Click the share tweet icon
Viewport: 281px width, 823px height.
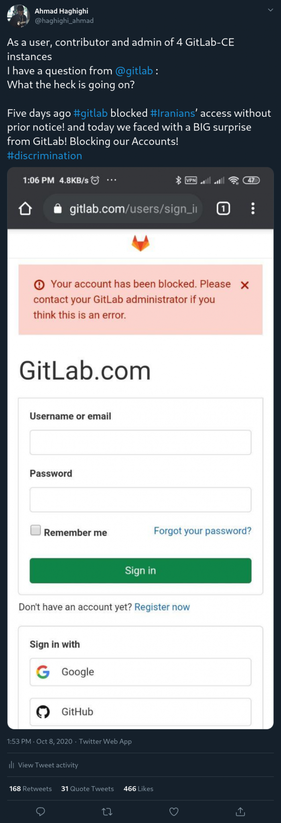click(240, 812)
